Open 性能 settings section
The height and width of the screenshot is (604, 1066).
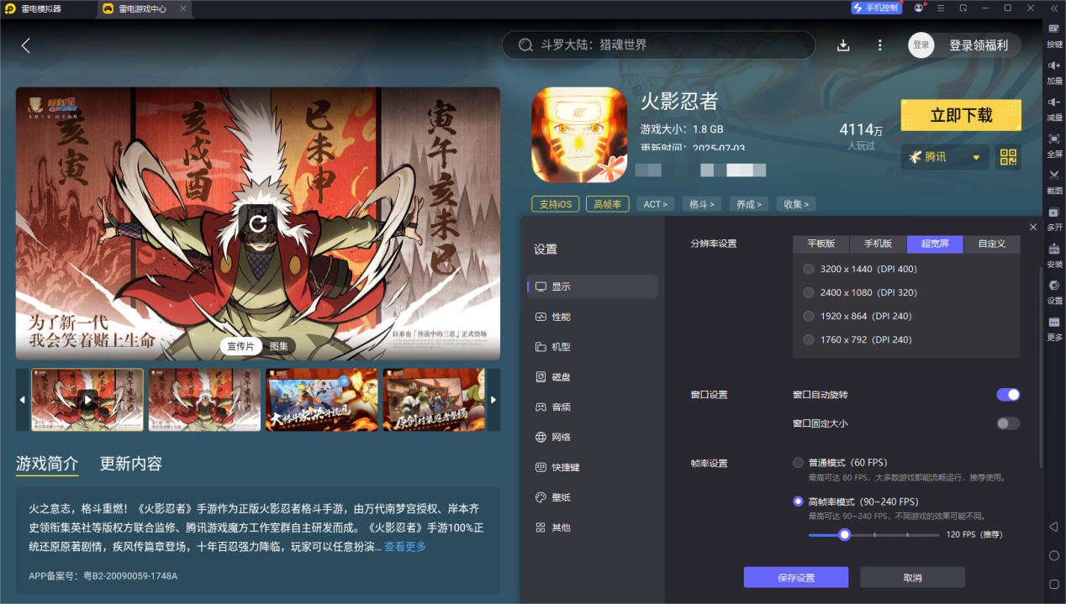click(593, 317)
